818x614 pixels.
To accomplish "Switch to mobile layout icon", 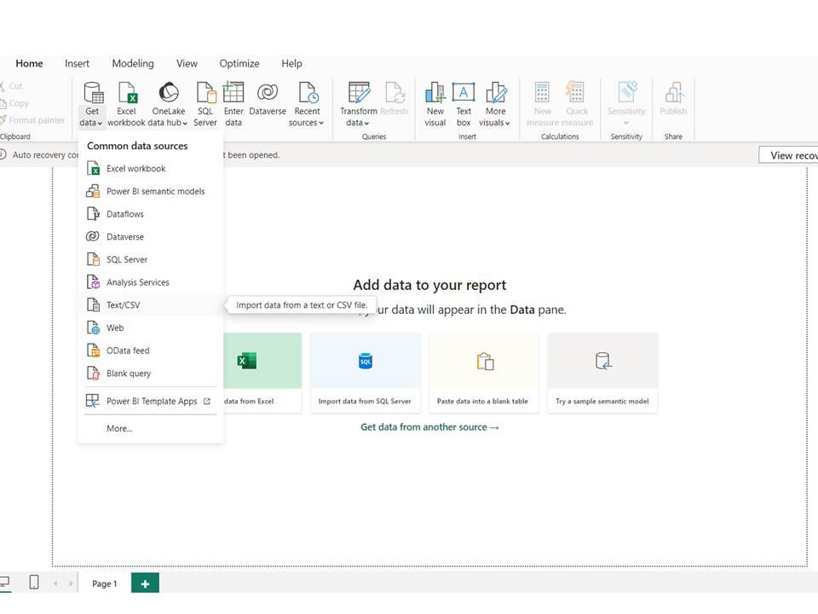I will point(34,582).
